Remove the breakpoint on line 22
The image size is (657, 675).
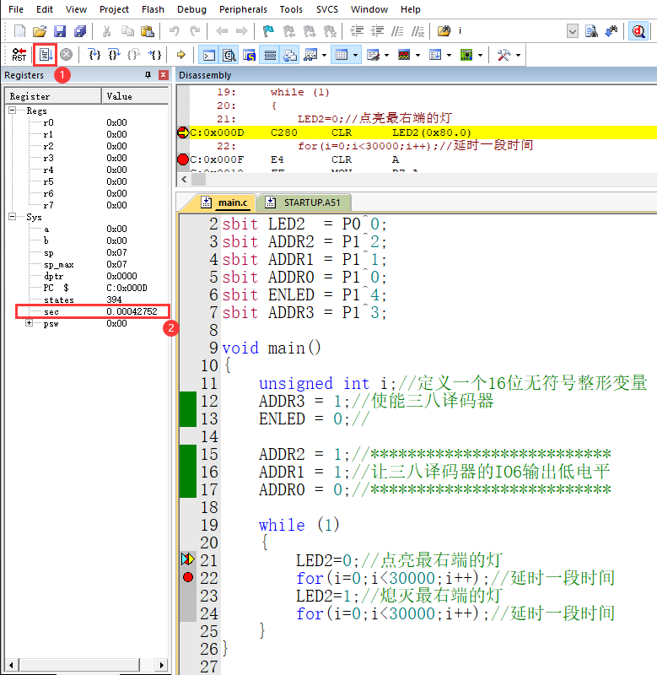tap(187, 577)
